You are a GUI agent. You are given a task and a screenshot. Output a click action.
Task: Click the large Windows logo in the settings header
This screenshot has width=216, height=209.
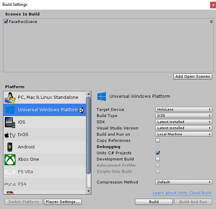pos(101,96)
